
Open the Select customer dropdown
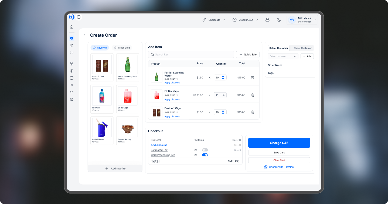pos(283,56)
